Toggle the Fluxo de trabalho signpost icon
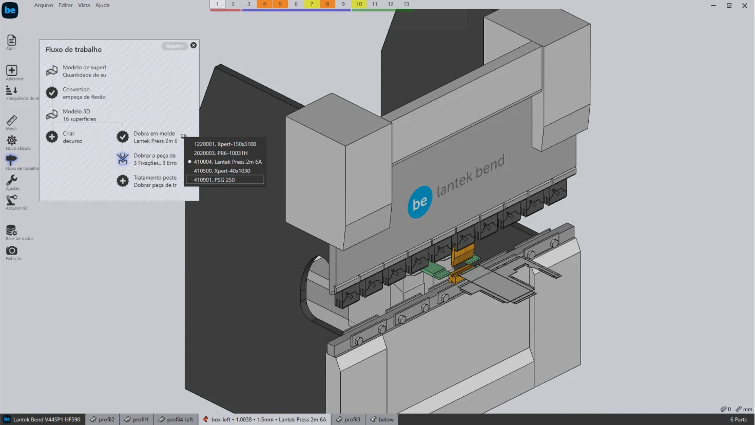This screenshot has height=425, width=755. (11, 160)
